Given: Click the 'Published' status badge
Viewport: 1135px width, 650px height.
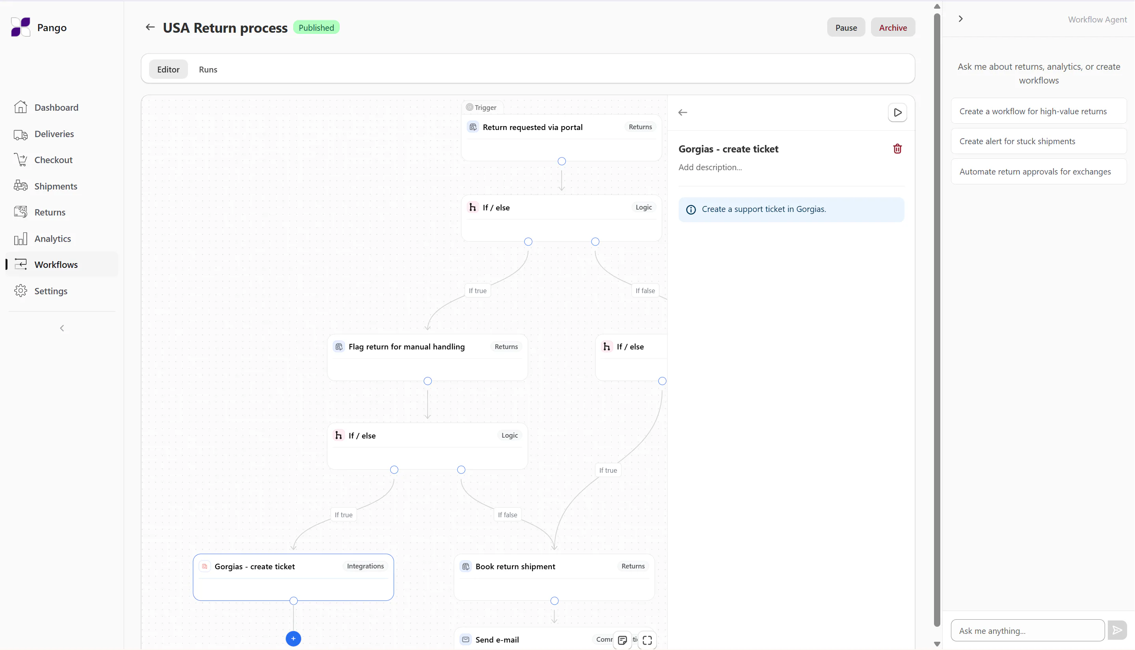Looking at the screenshot, I should pyautogui.click(x=316, y=27).
